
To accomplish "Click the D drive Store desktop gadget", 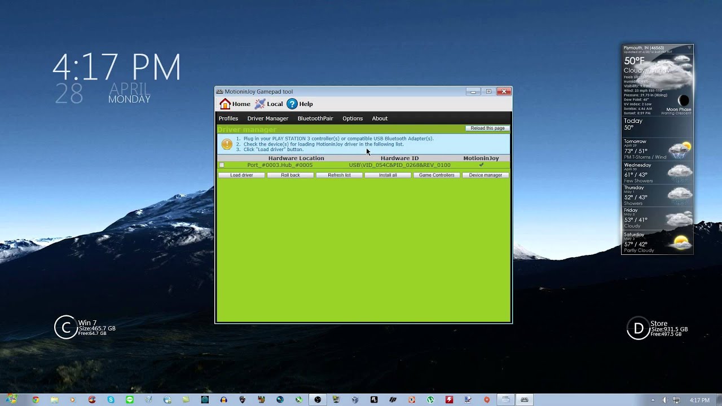I will click(x=657, y=328).
